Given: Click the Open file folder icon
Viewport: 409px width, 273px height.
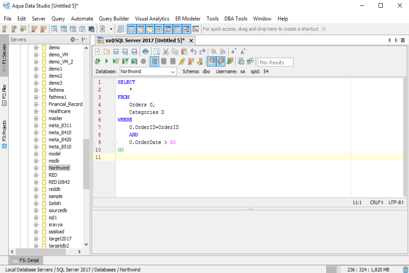Looking at the screenshot, I should click(107, 52).
